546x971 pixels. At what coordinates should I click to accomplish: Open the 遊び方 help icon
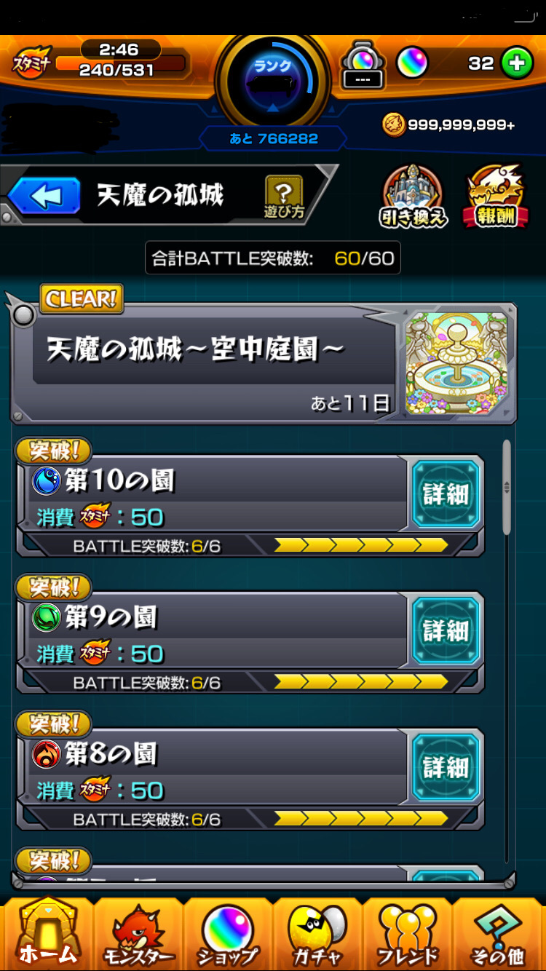(x=283, y=197)
